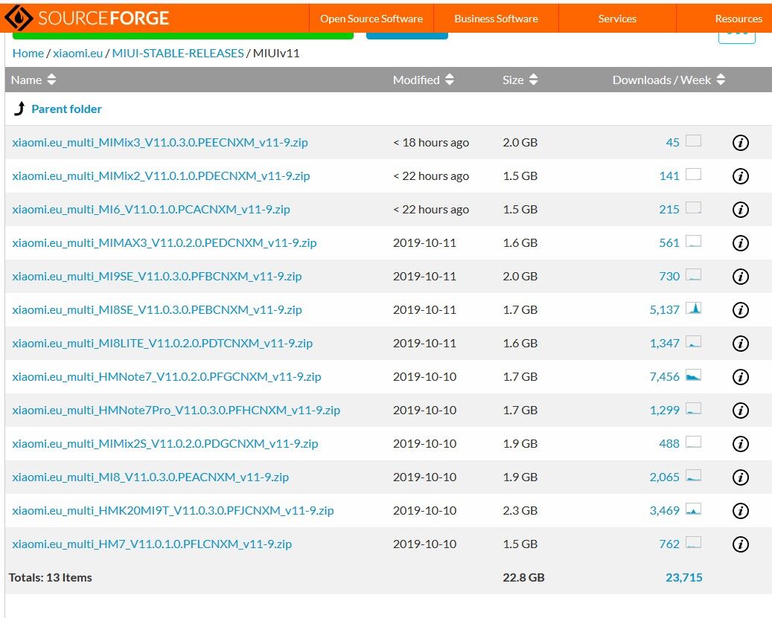Open the Services menu
The width and height of the screenshot is (772, 618).
coord(617,19)
